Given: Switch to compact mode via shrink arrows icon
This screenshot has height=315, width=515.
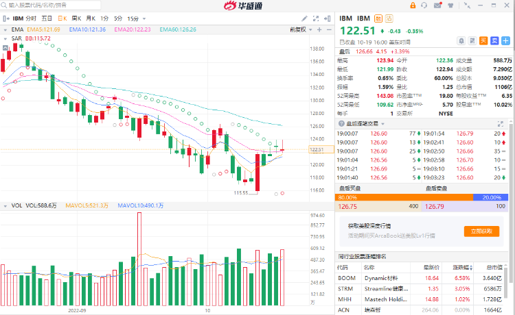Looking at the screenshot, I should click(467, 5).
